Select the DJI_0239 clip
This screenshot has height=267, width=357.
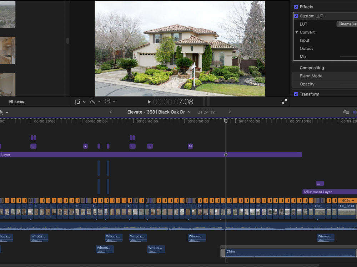pos(346,211)
